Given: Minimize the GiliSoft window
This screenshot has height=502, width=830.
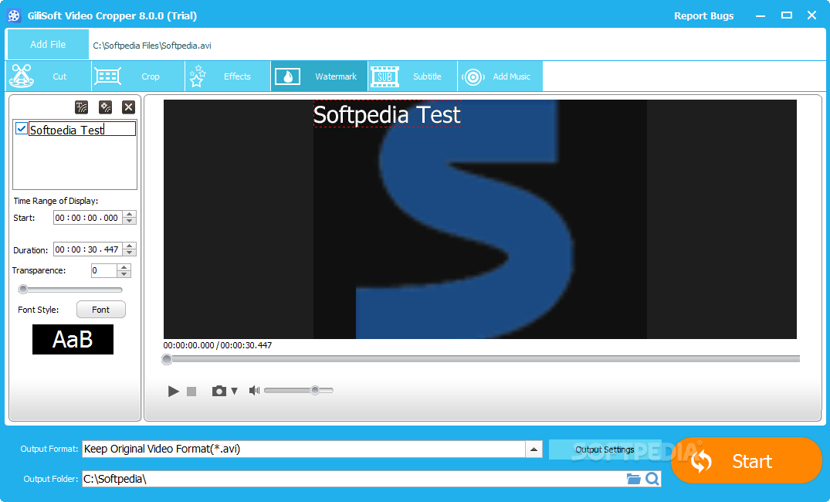Looking at the screenshot, I should (761, 16).
